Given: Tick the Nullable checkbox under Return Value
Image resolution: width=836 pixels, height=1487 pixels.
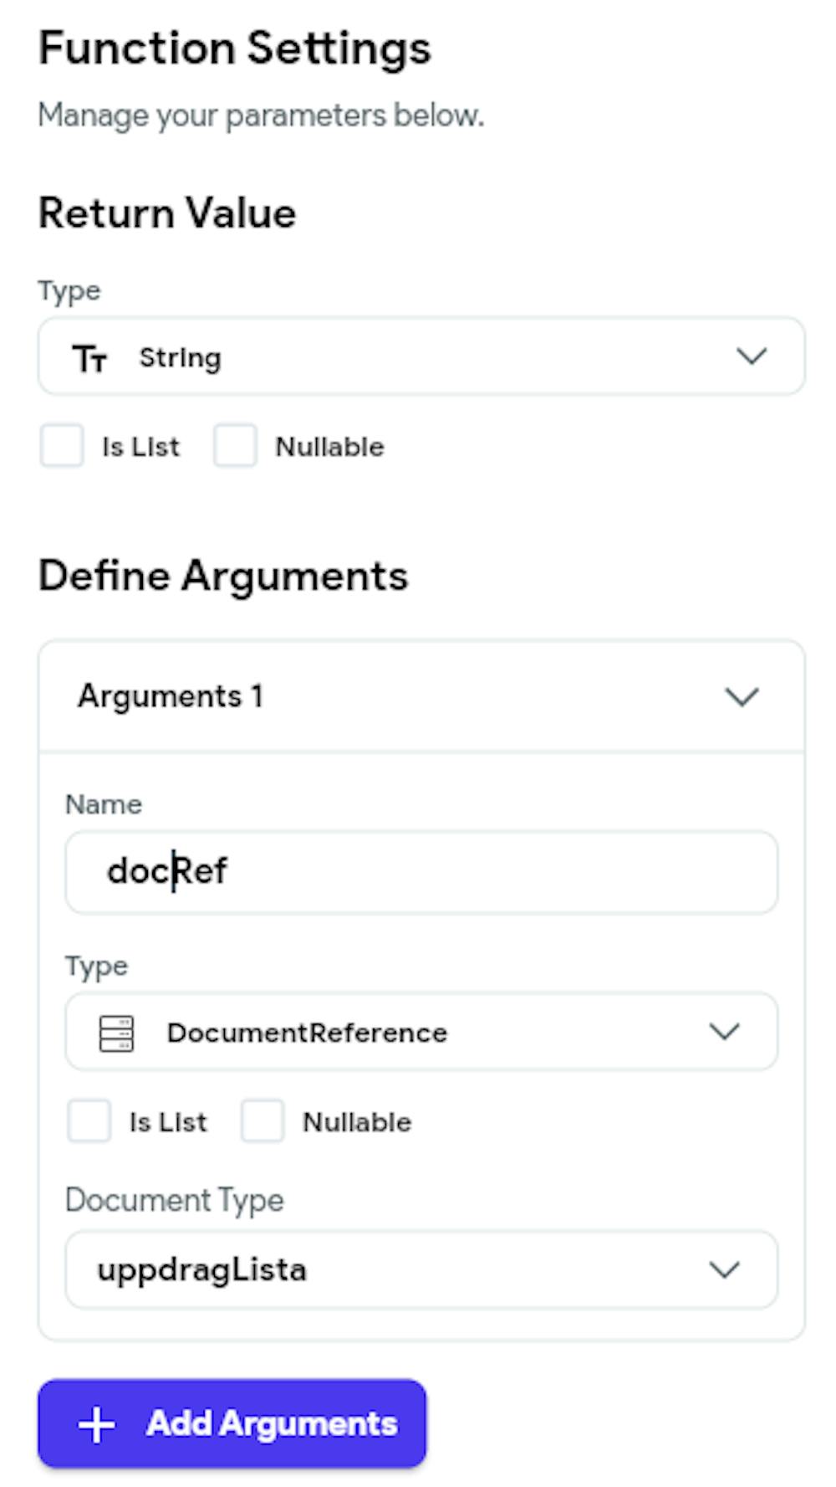Looking at the screenshot, I should (235, 446).
